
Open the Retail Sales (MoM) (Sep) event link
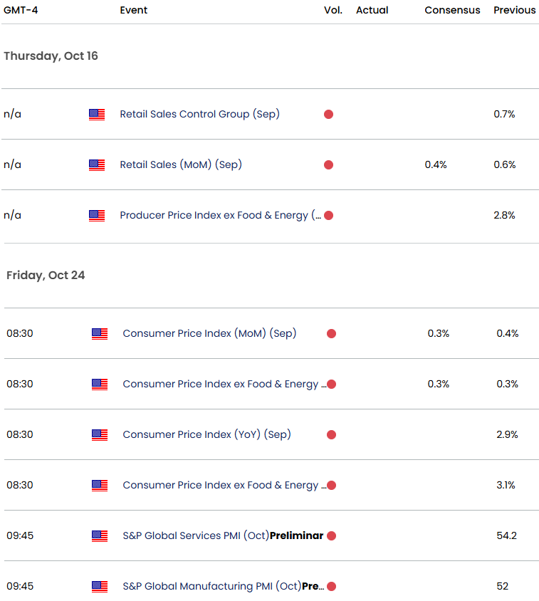click(181, 164)
